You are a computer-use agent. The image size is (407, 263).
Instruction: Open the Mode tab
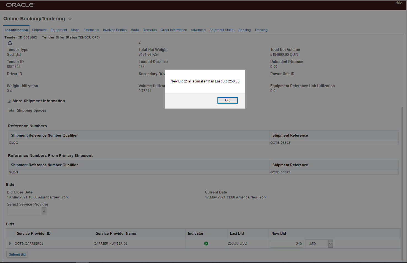pos(134,30)
